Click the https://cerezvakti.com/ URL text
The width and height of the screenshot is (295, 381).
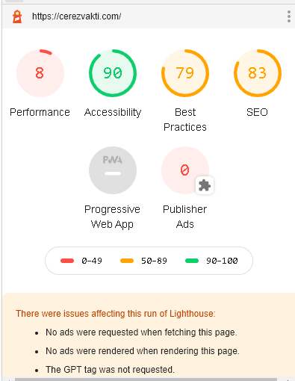pyautogui.click(x=77, y=16)
